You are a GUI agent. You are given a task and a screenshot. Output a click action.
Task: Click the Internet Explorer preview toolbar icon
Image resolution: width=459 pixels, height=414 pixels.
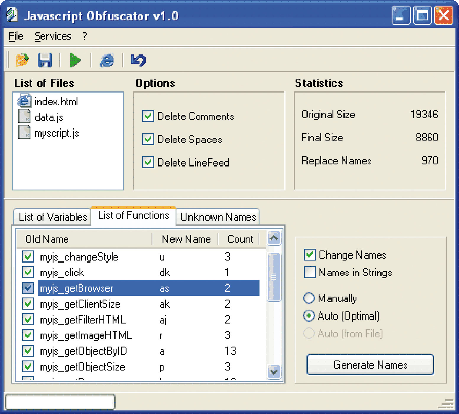point(106,60)
